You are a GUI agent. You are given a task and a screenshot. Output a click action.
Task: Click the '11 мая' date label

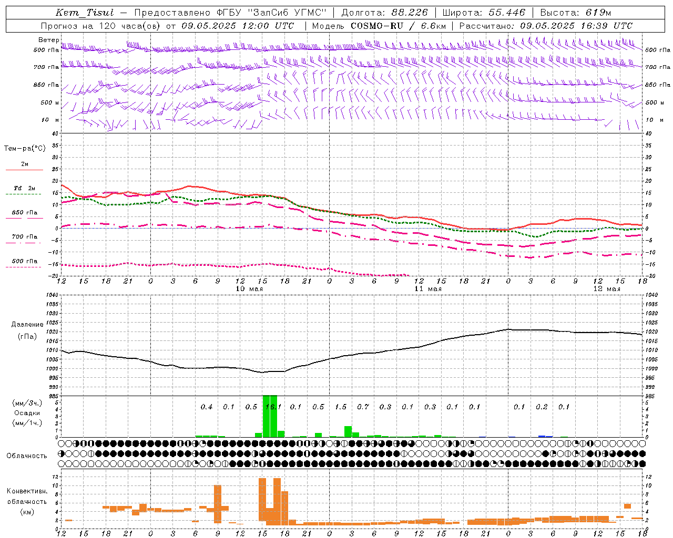tap(428, 289)
